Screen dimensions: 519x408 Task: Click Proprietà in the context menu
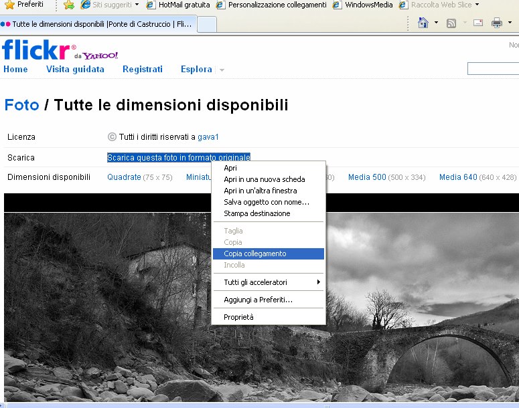tap(238, 317)
